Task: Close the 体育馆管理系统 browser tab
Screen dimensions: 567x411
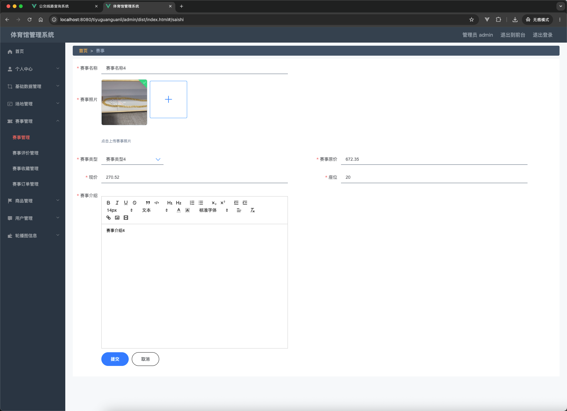Action: point(170,6)
